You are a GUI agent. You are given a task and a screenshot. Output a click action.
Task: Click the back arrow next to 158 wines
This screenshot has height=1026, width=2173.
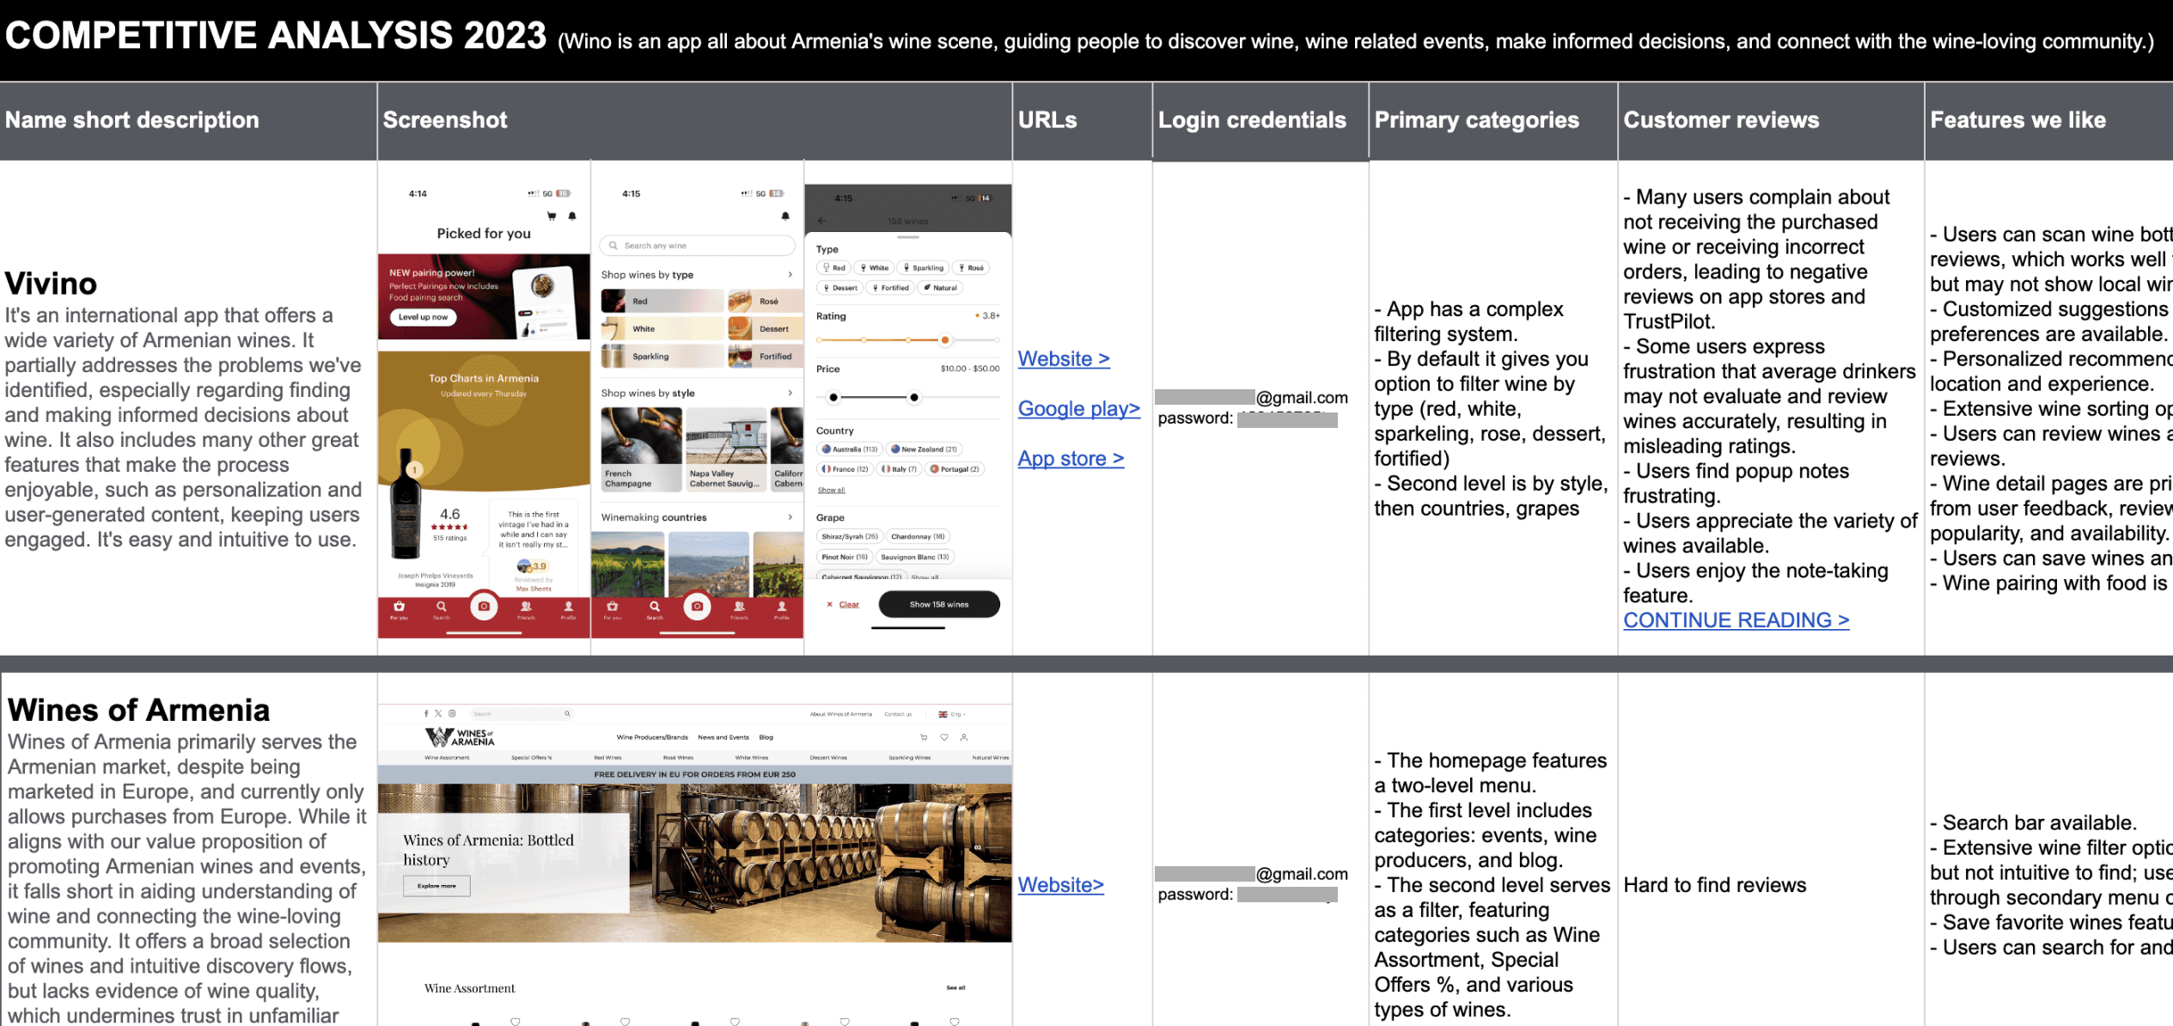pos(822,221)
